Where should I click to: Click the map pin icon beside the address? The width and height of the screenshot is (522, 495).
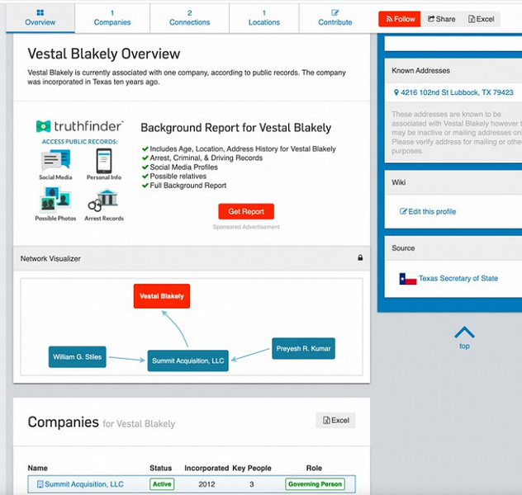pyautogui.click(x=396, y=92)
